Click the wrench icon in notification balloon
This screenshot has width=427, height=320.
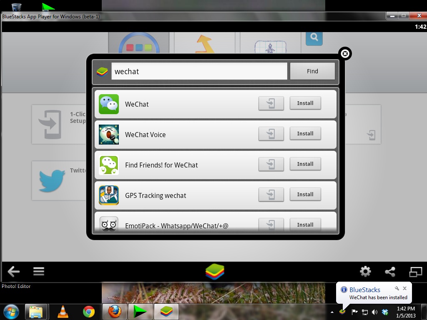[x=397, y=288]
